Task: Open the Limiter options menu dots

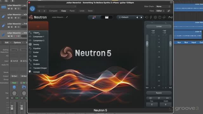Action: [x=170, y=26]
